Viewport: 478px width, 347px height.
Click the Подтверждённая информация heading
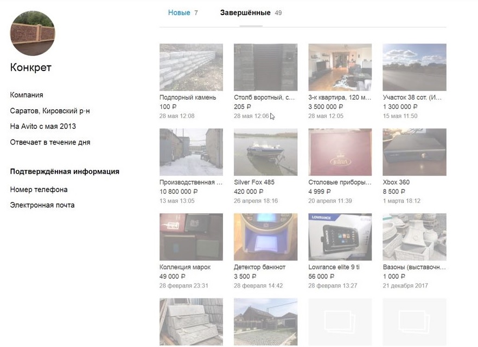click(x=65, y=172)
